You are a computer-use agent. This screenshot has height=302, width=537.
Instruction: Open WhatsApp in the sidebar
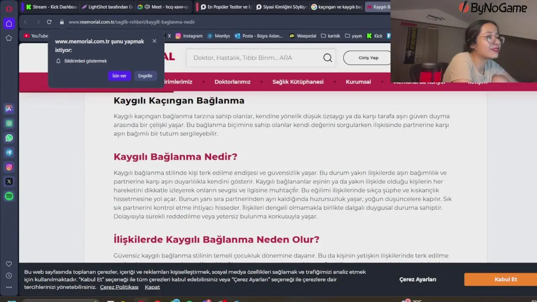click(x=9, y=138)
